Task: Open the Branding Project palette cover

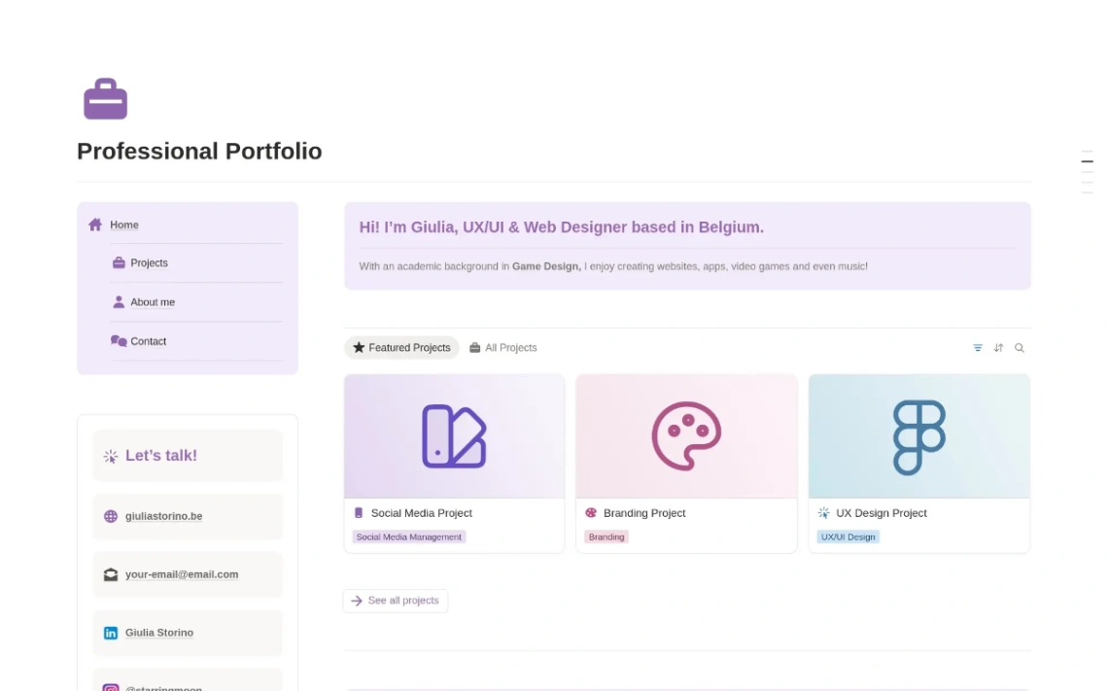Action: click(686, 436)
